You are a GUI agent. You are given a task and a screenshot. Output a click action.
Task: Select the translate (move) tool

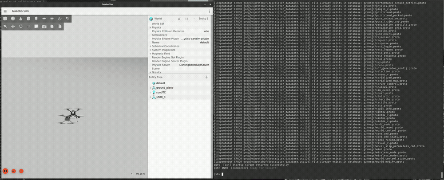coord(13,27)
